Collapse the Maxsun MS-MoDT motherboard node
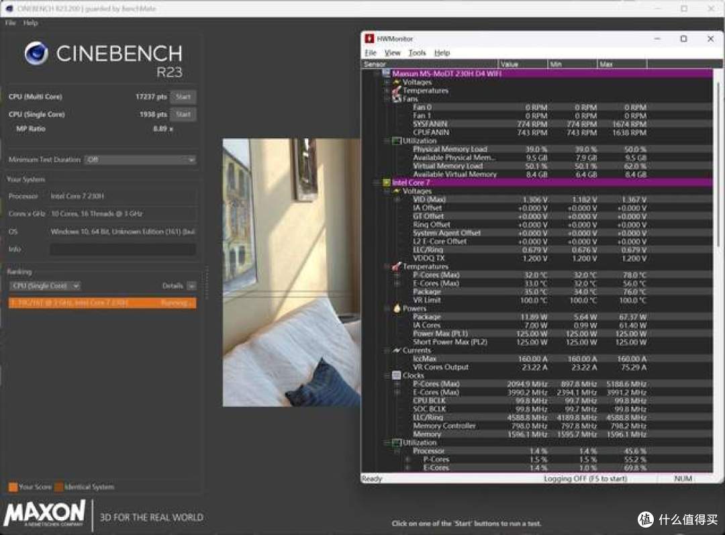The width and height of the screenshot is (725, 535). [x=377, y=73]
